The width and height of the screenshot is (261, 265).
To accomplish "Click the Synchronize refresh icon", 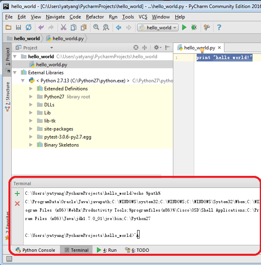I will pos(29,27).
